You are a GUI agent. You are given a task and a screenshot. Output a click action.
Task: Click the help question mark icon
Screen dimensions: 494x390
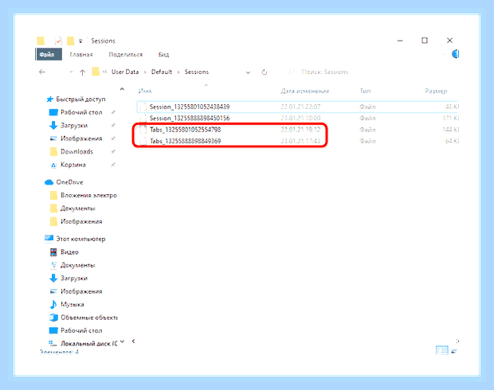coord(455,54)
